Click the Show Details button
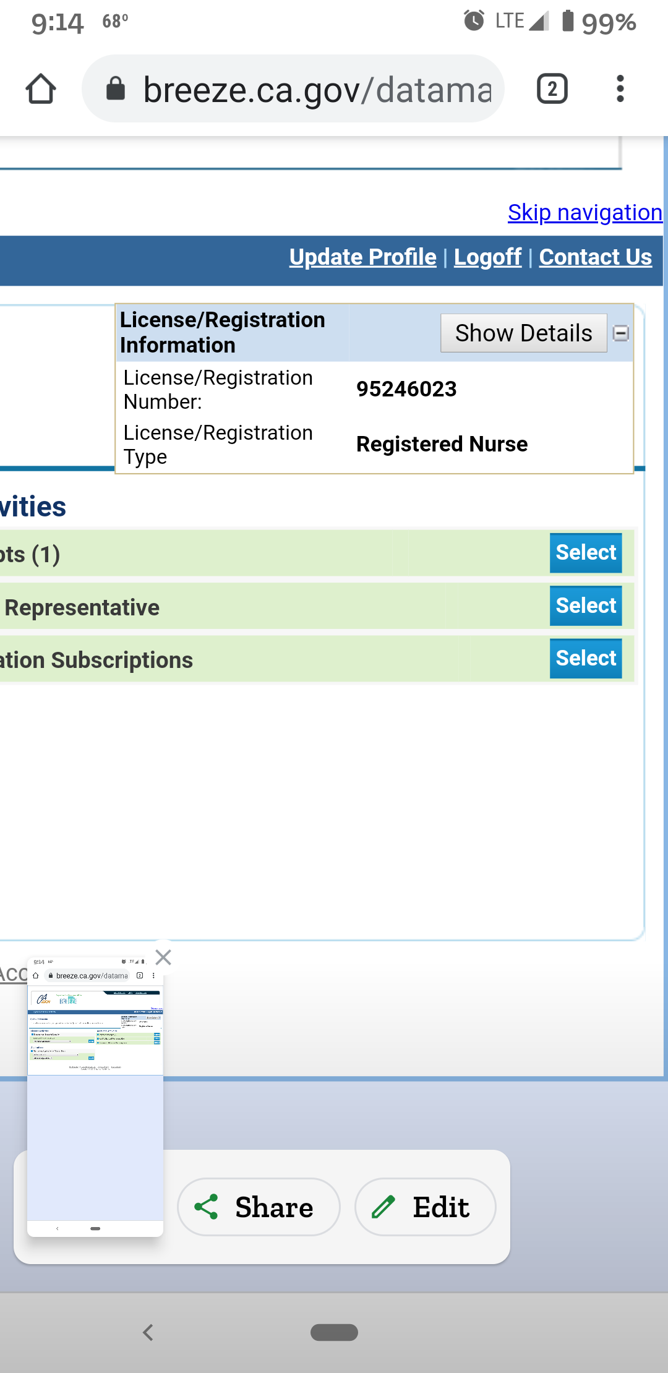Screen dimensions: 668x1373 tap(524, 333)
